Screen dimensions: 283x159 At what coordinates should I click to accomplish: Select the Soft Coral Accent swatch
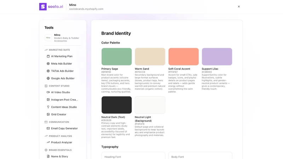[184, 57]
